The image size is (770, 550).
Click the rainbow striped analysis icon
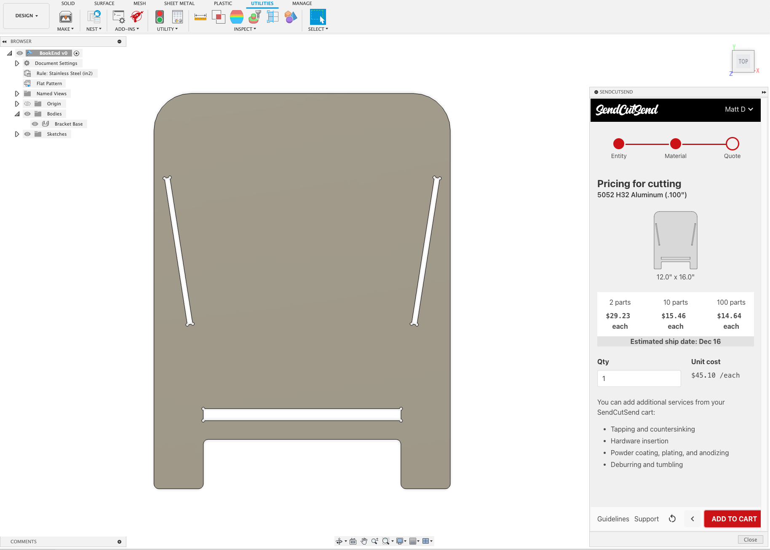pos(237,17)
